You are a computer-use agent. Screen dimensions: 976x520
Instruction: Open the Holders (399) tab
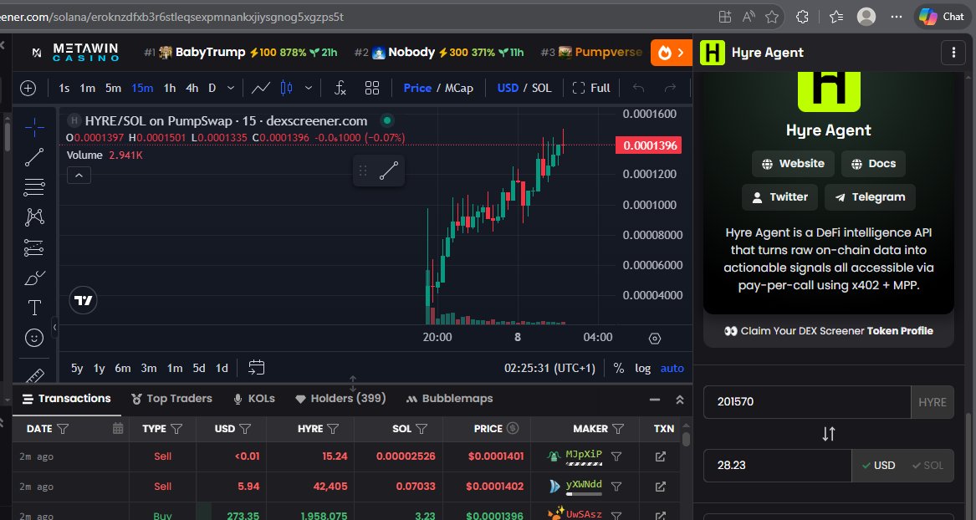pos(340,399)
